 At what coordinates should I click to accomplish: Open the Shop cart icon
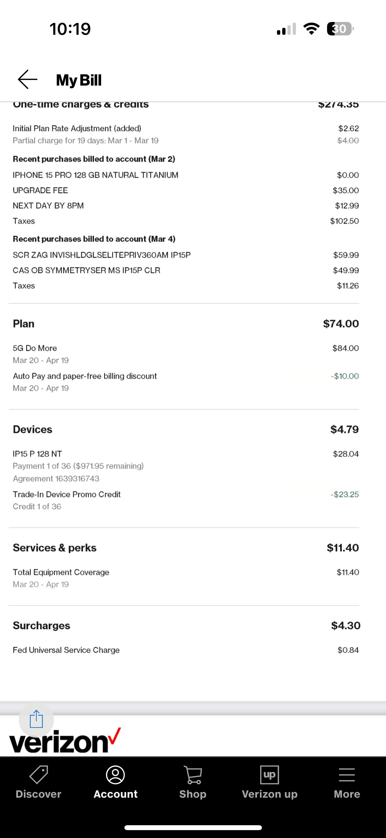click(193, 775)
